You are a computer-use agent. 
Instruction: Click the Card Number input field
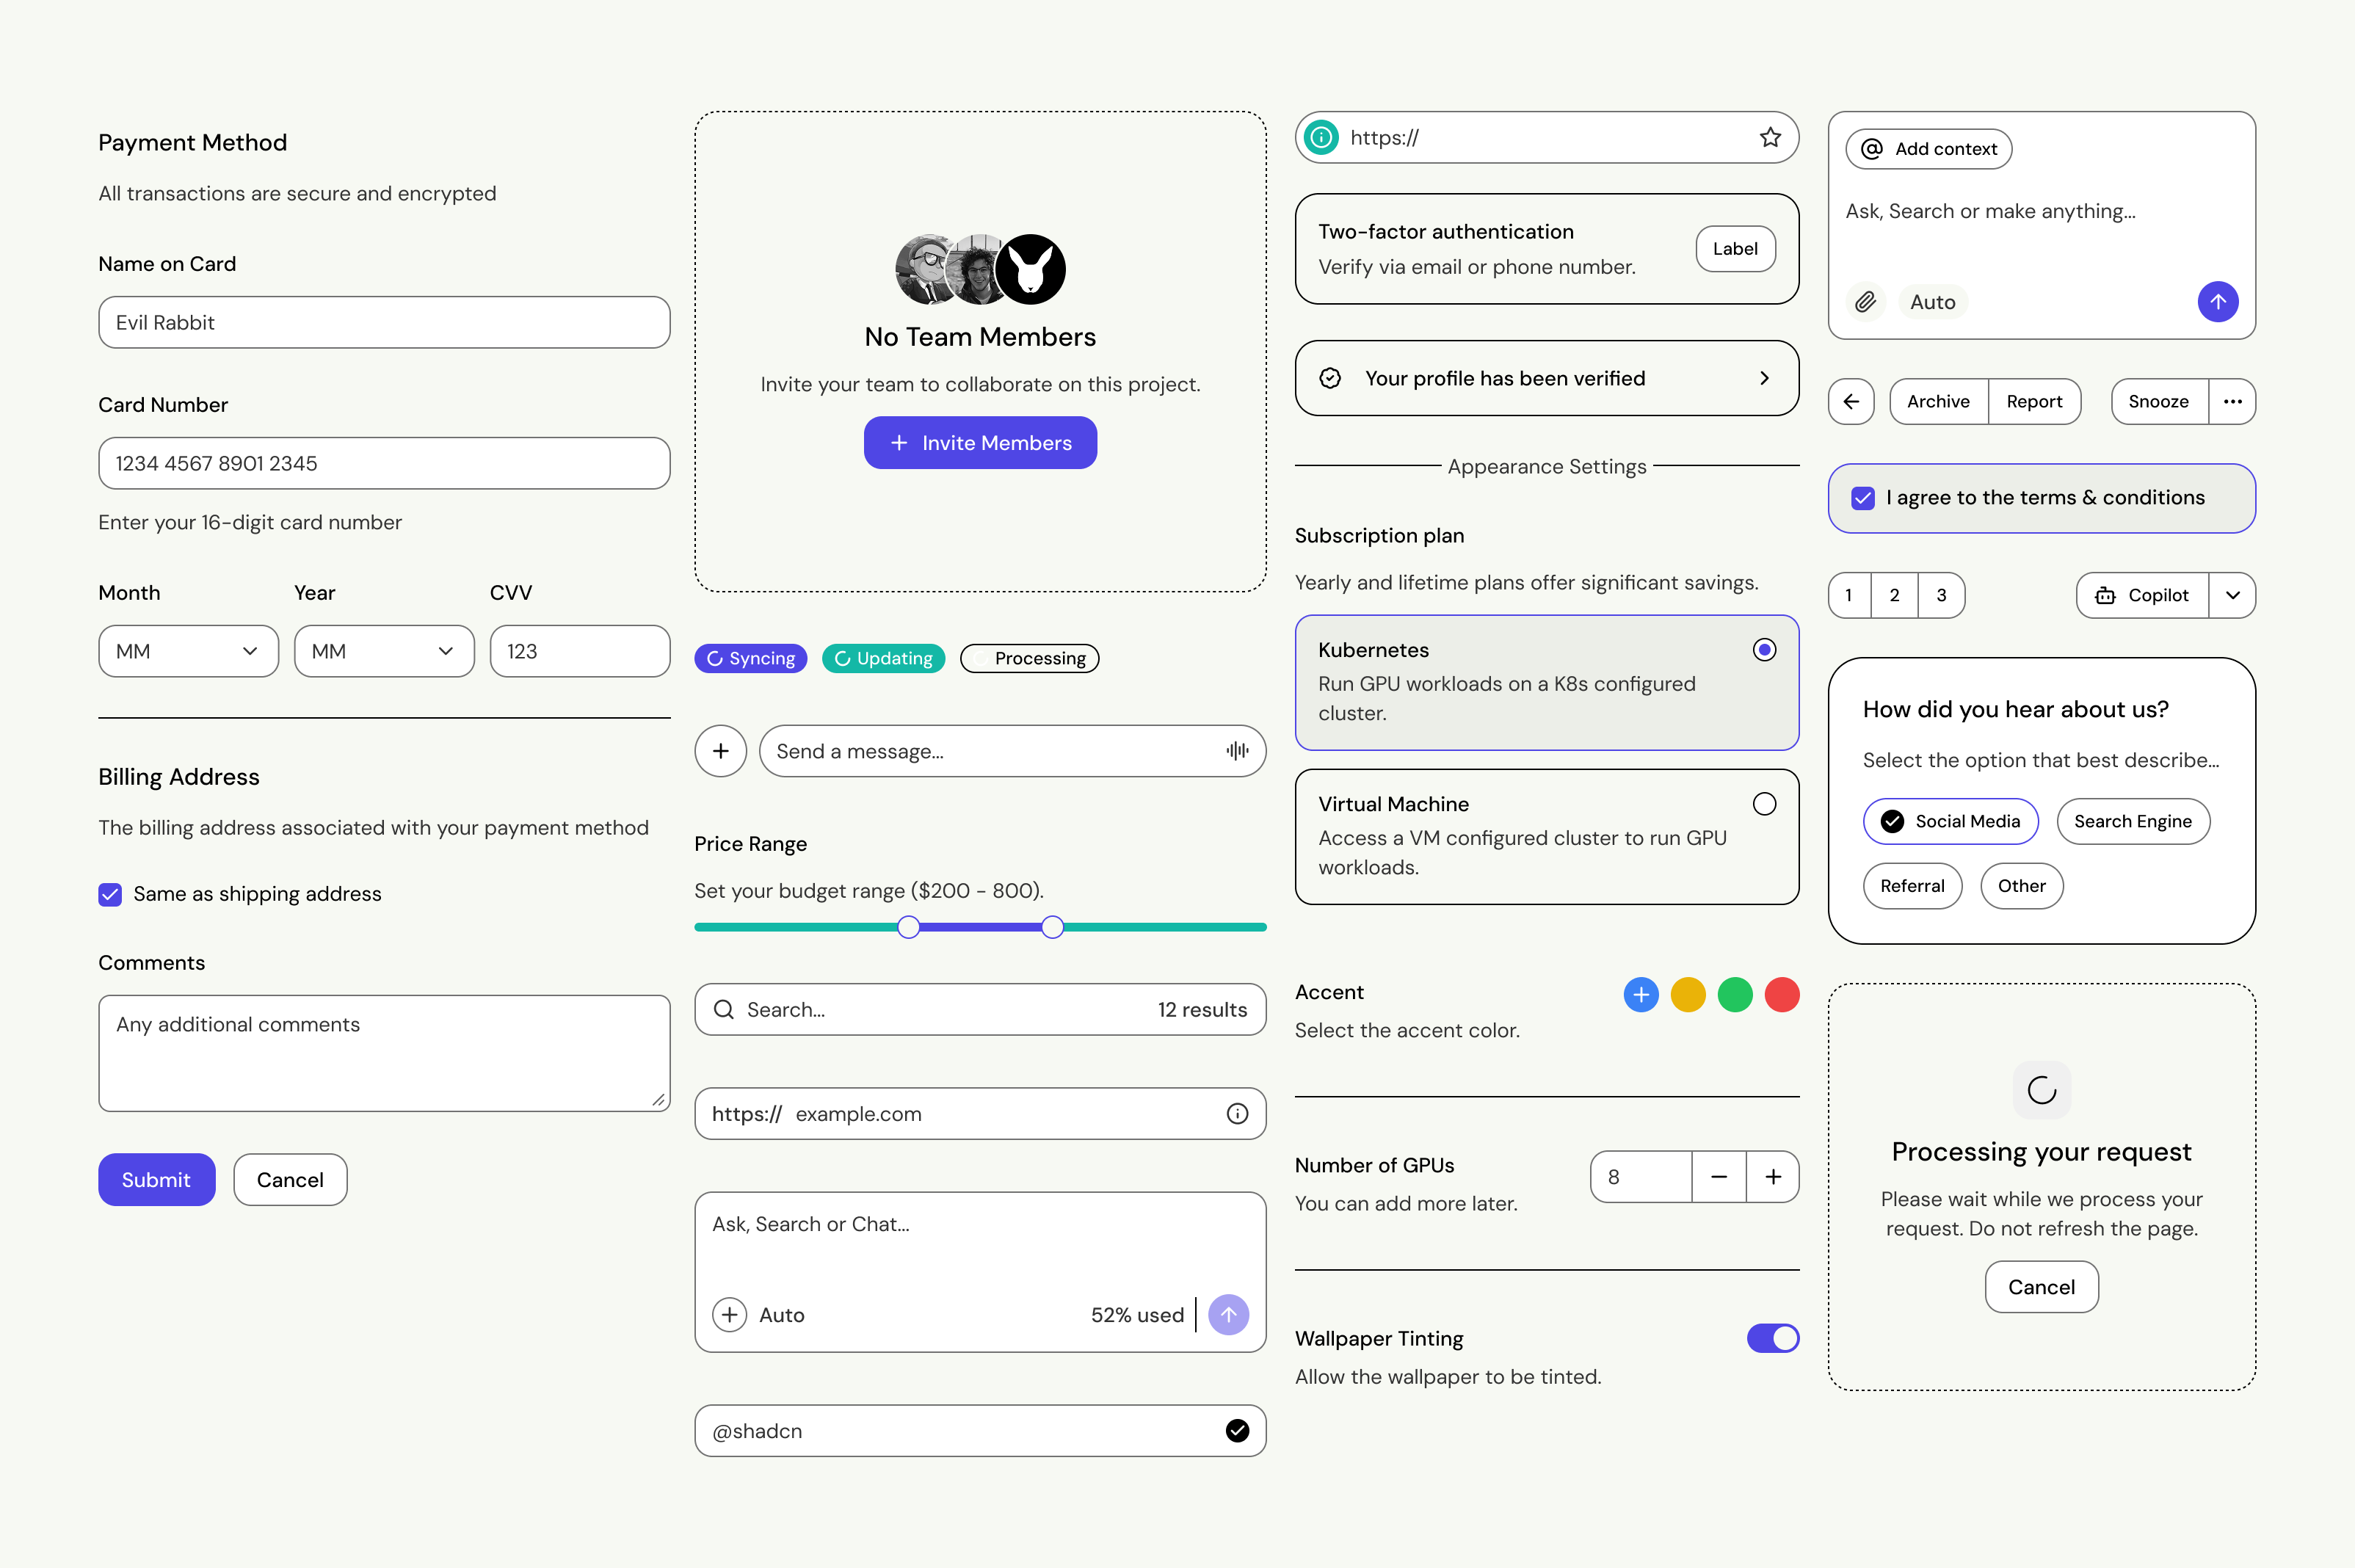click(x=384, y=463)
